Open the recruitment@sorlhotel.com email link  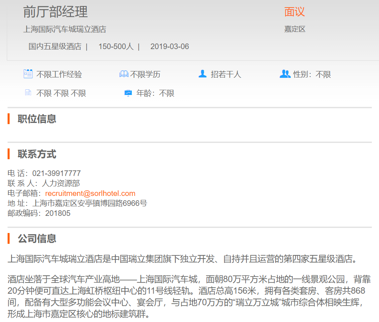[x=90, y=194]
